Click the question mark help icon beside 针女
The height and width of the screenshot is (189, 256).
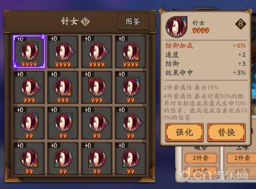(x=85, y=21)
